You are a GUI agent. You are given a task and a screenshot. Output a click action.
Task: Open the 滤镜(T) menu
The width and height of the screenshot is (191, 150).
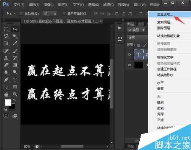[108, 5]
